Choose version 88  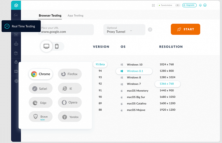point(100,110)
